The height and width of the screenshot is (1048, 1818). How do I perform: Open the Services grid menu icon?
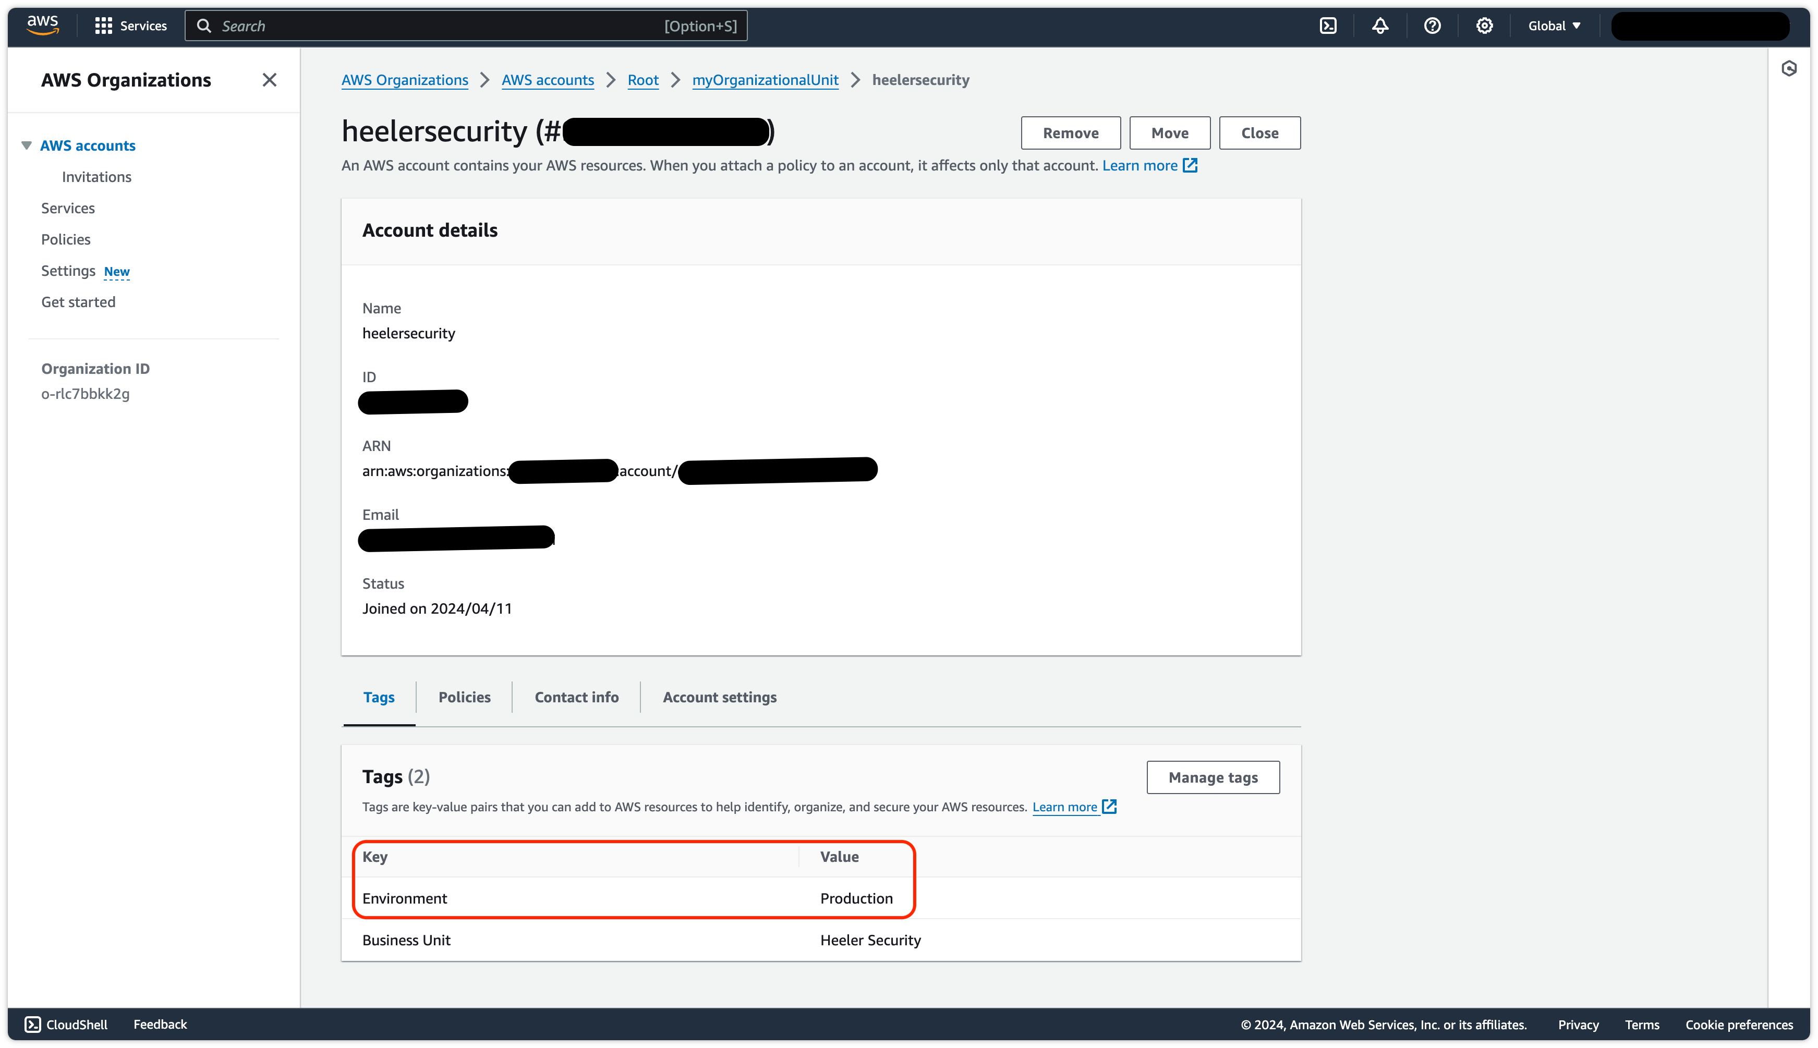pyautogui.click(x=104, y=26)
